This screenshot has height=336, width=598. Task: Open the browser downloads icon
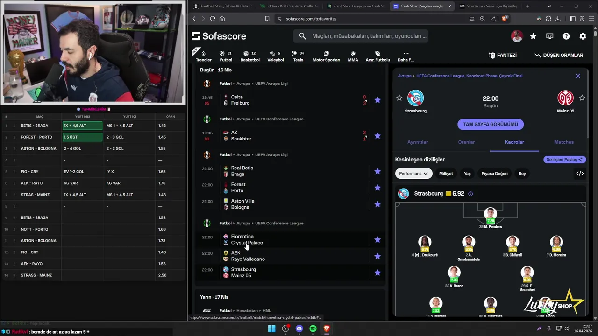[x=558, y=19]
